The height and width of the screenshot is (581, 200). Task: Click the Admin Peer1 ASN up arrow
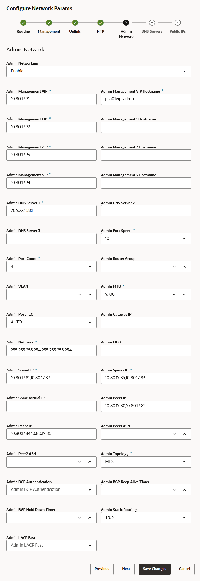pos(184,434)
